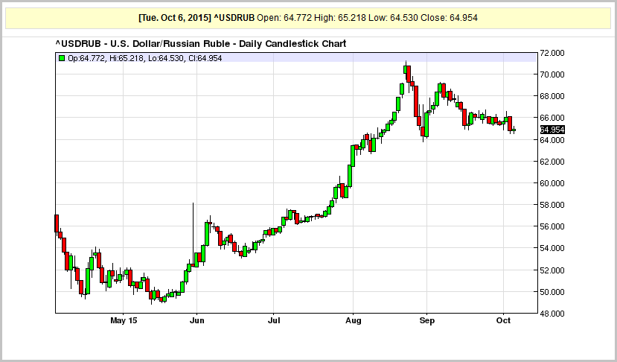Click the legend text 'Lo:64.530'
Image resolution: width=617 pixels, height=362 pixels.
(x=166, y=58)
